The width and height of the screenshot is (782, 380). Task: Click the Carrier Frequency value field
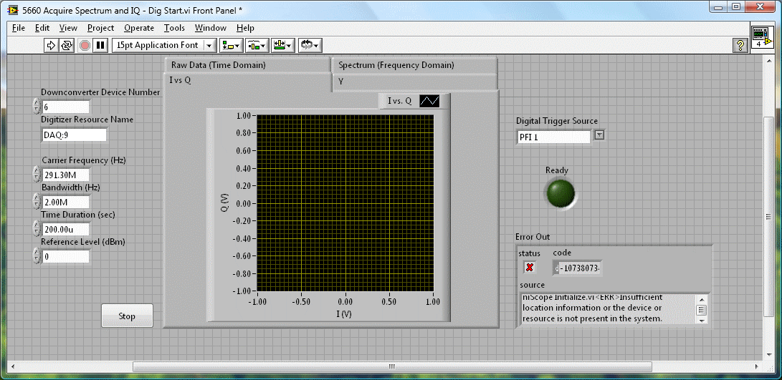(x=66, y=175)
